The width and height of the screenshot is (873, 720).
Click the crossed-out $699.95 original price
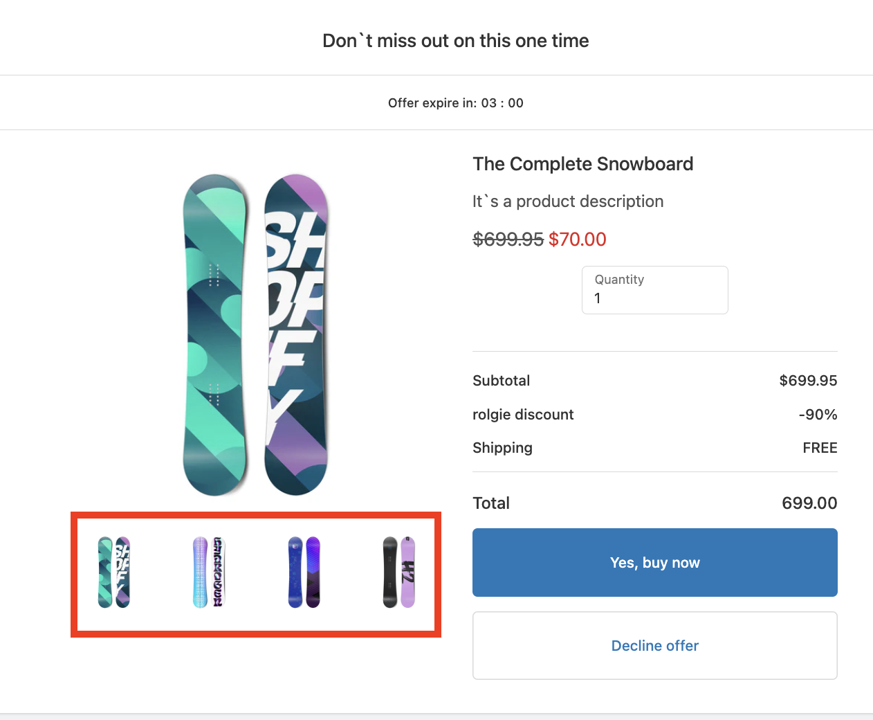click(x=508, y=240)
